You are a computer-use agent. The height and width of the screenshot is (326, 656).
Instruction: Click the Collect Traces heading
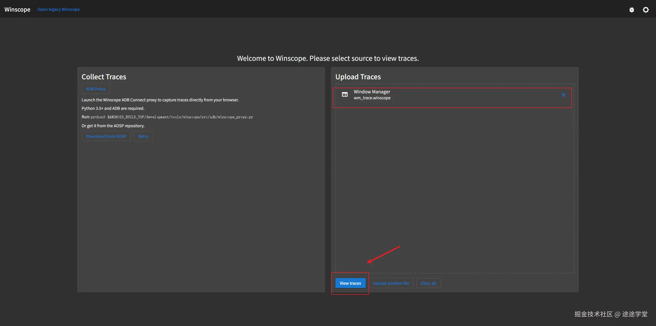click(x=104, y=77)
